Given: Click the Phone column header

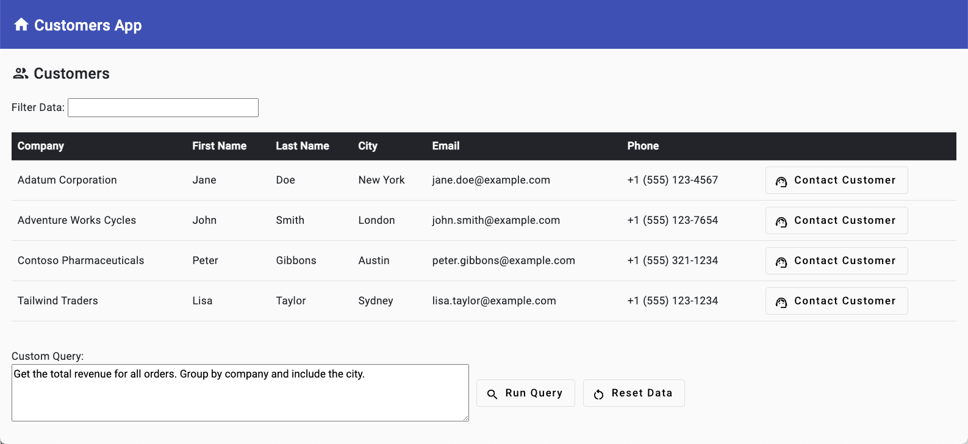Looking at the screenshot, I should coord(643,146).
